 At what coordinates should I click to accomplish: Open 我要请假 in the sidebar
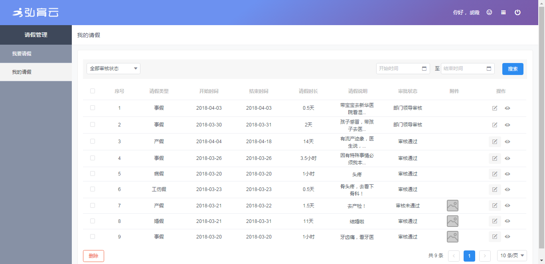click(x=36, y=54)
